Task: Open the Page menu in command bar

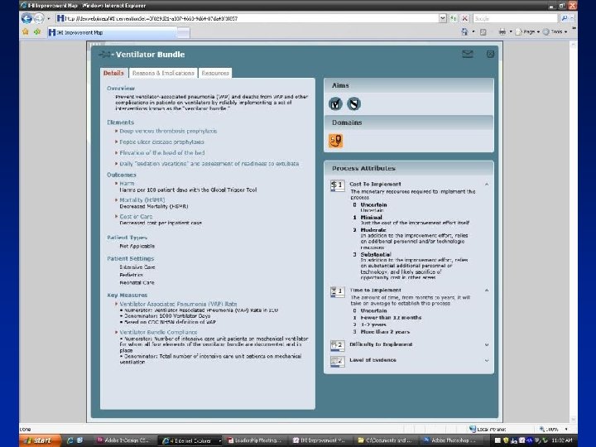Action: pos(527,32)
